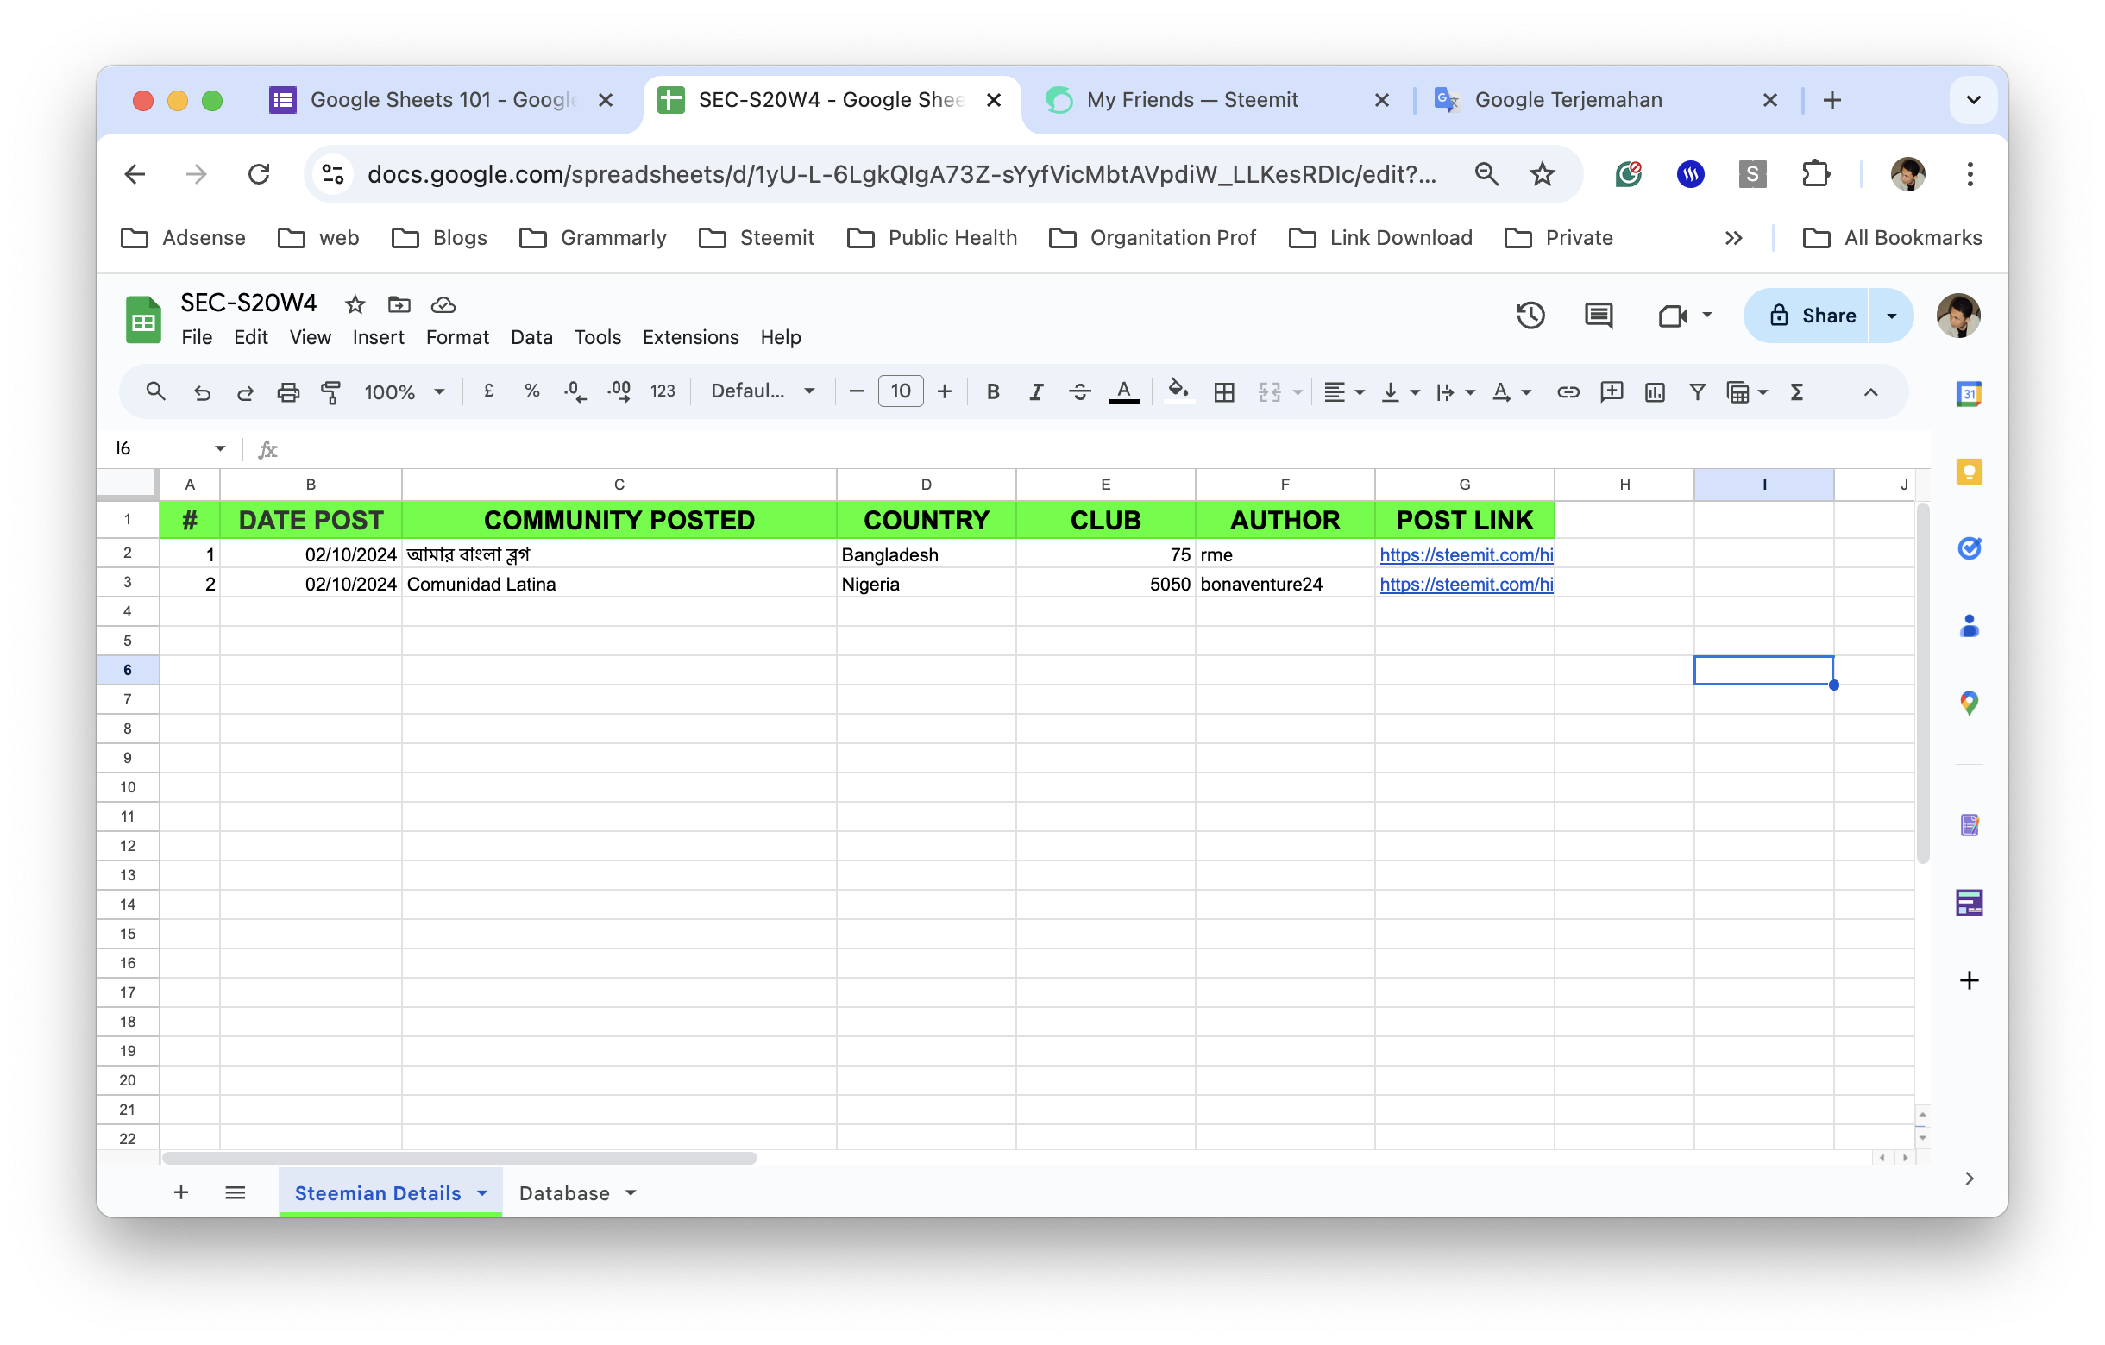This screenshot has height=1345, width=2105.
Task: Toggle bold formatting
Action: (x=992, y=392)
